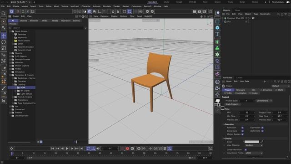Open the Render menu in main menu bar
This screenshot has height=164, width=291.
tap(125, 6)
